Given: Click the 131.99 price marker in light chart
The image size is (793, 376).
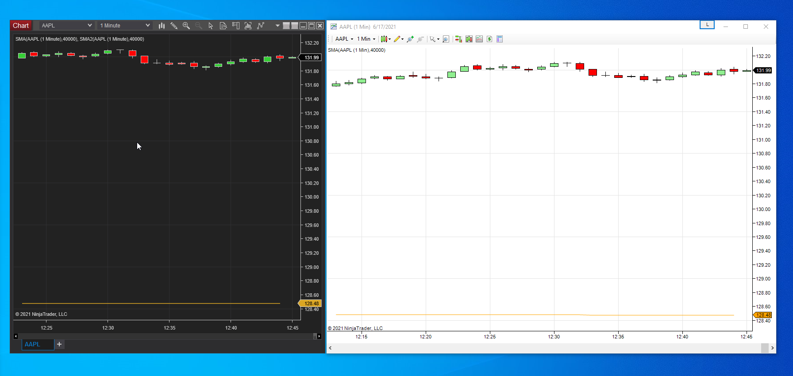Looking at the screenshot, I should point(763,70).
